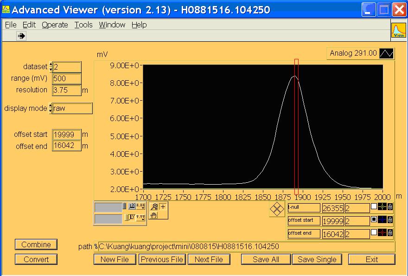
Task: Click the t-null cursor X value 26355
Action: [x=333, y=208]
